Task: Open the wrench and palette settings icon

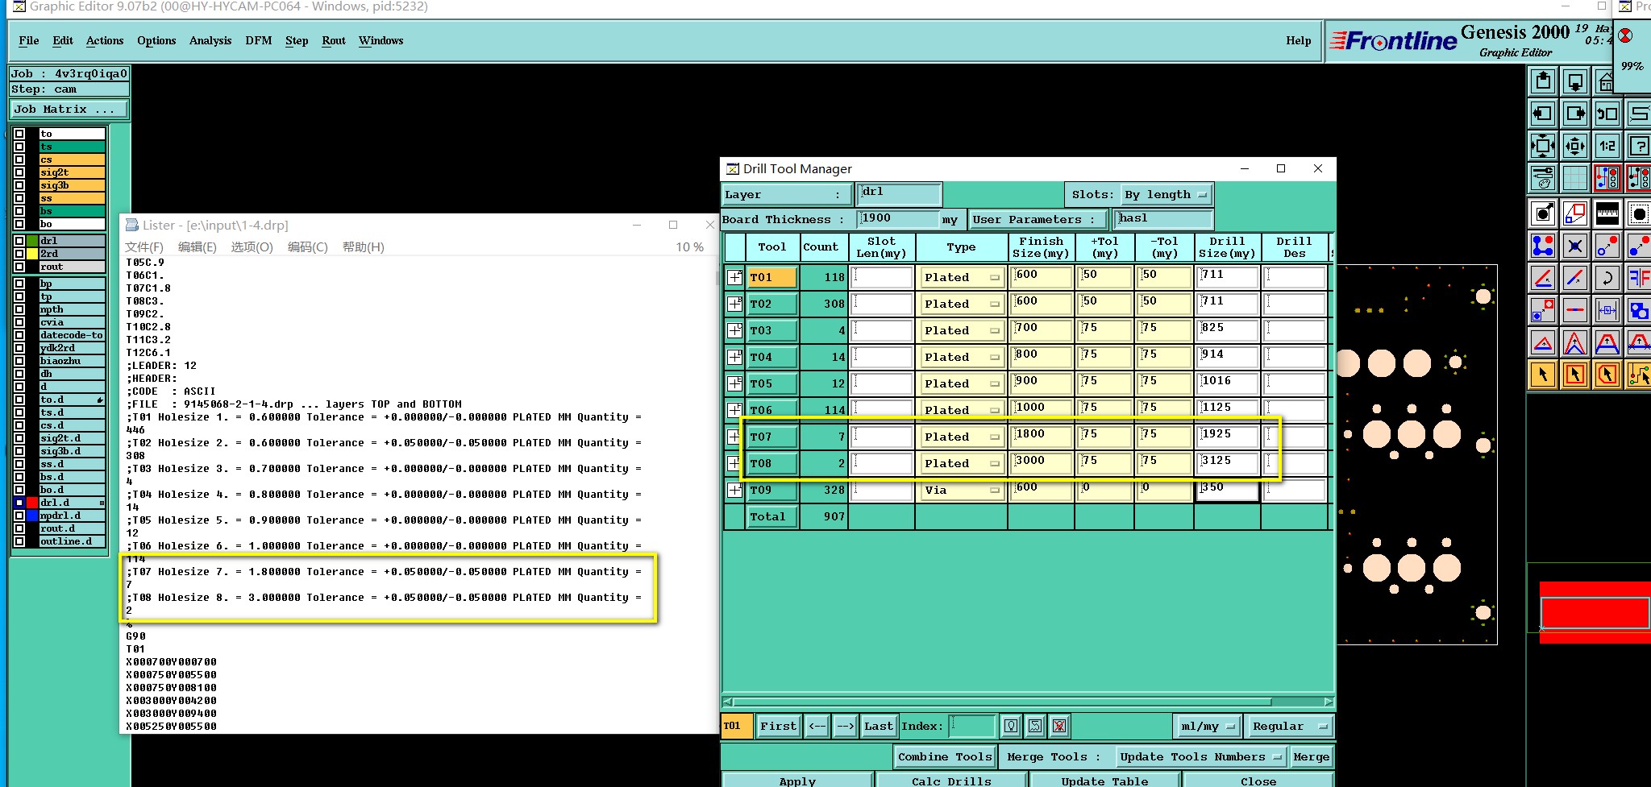Action: [x=1543, y=177]
